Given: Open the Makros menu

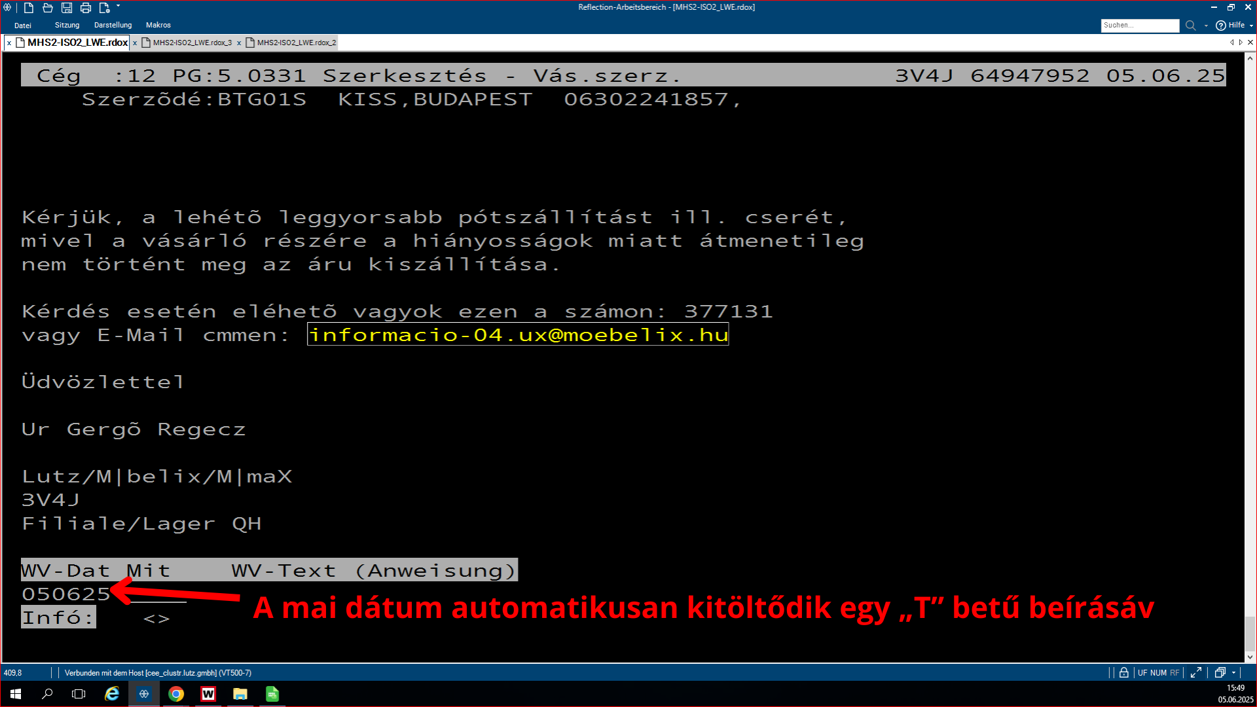Looking at the screenshot, I should [x=158, y=26].
